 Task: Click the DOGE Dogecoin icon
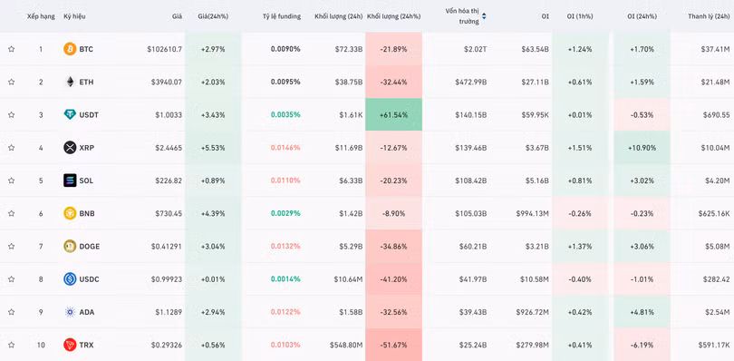[x=70, y=246]
